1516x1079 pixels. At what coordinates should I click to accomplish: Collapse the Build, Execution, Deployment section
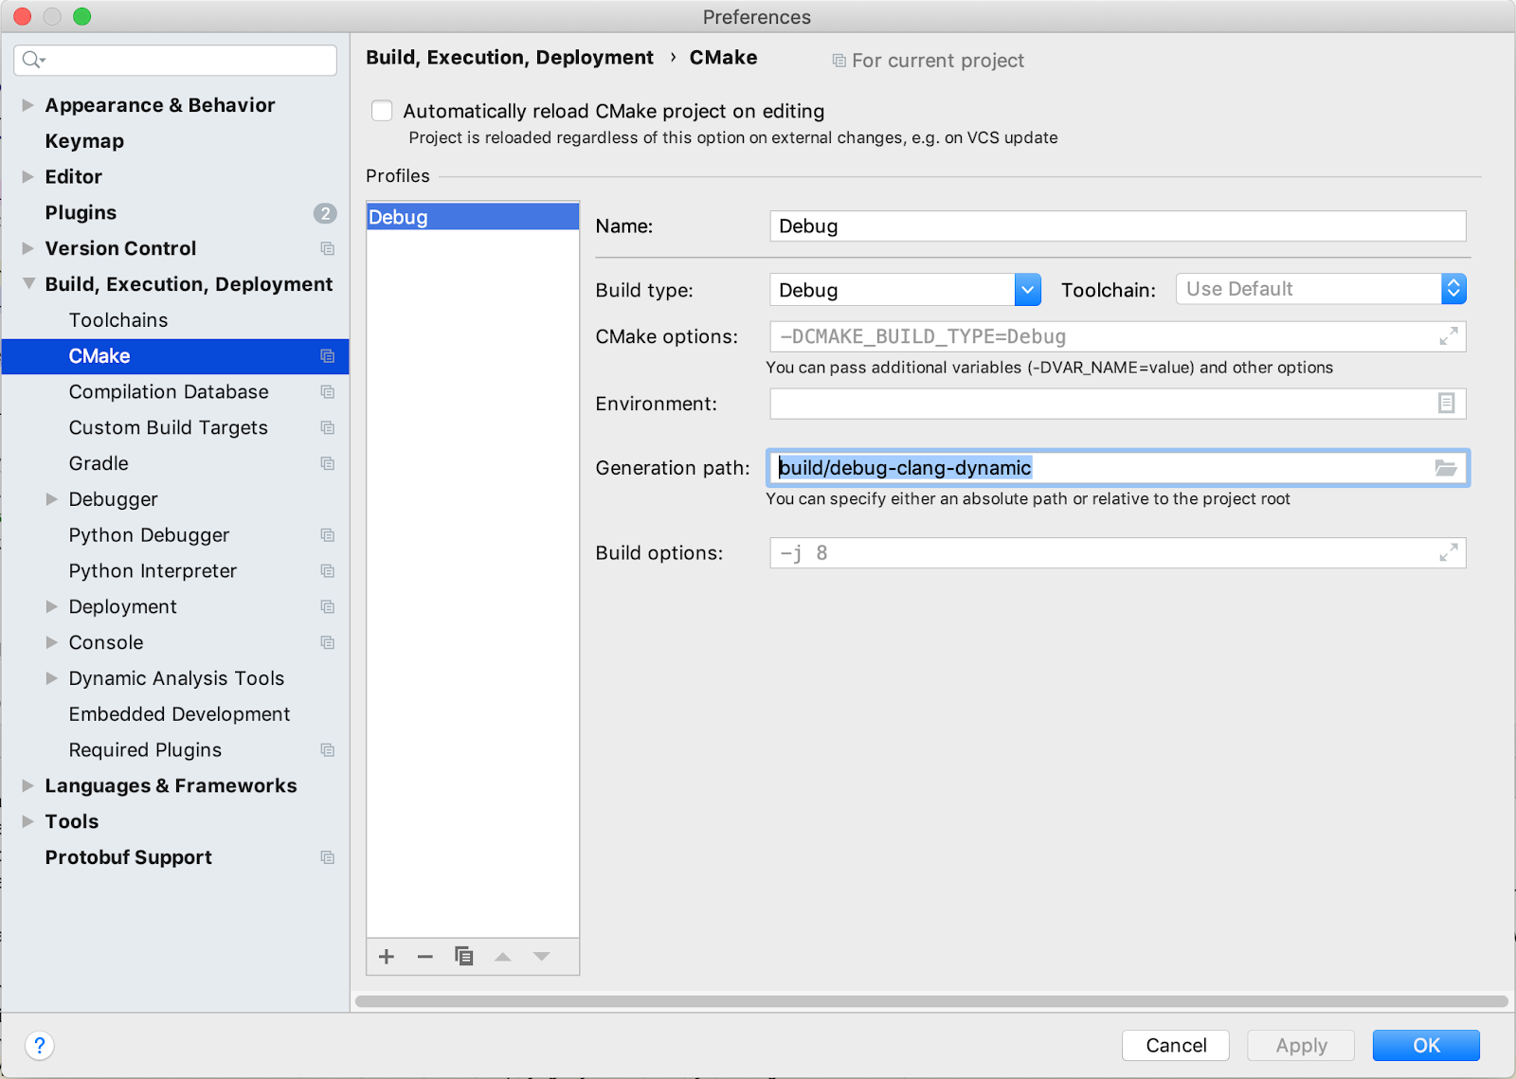[27, 283]
